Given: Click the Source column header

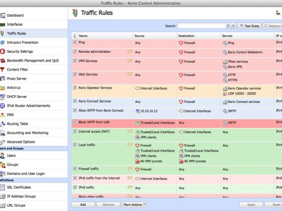Looking at the screenshot, I should click(x=155, y=36).
